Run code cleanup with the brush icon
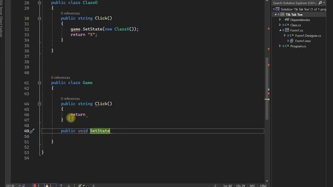Viewport: 333px width, 187px height. click(80, 185)
